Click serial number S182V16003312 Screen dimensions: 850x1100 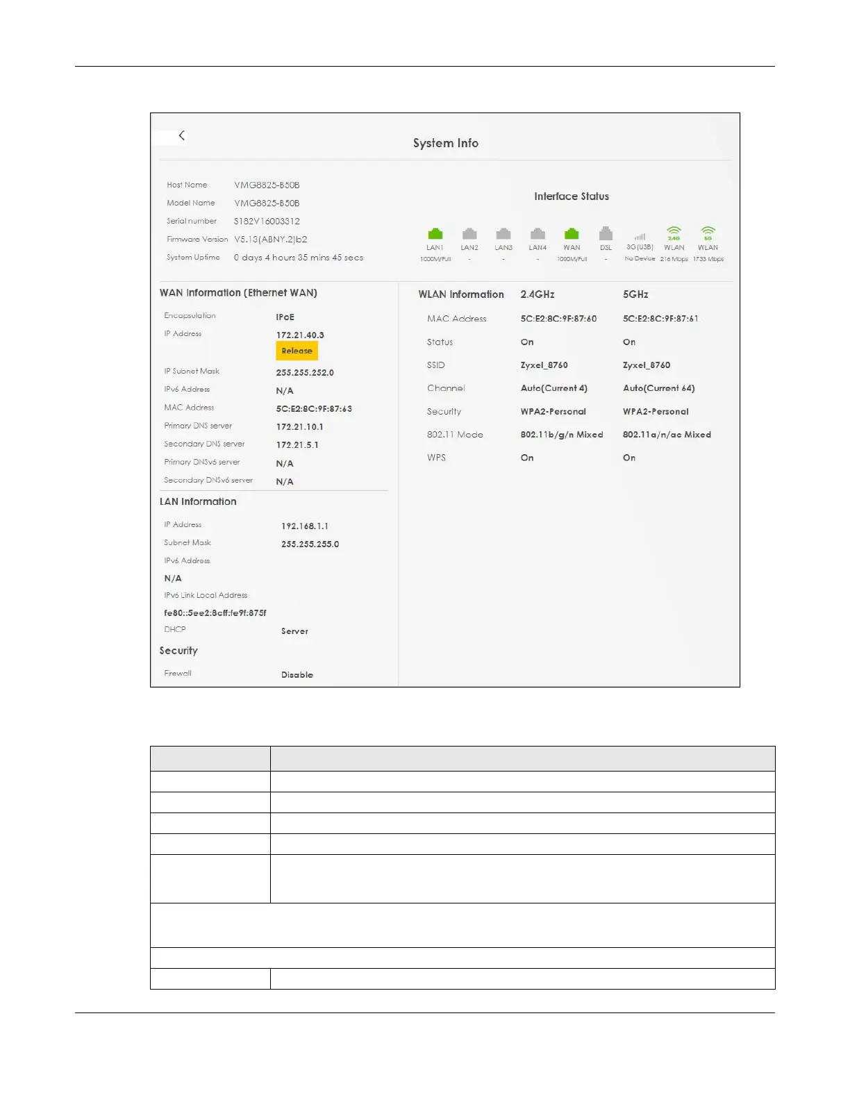click(x=267, y=222)
